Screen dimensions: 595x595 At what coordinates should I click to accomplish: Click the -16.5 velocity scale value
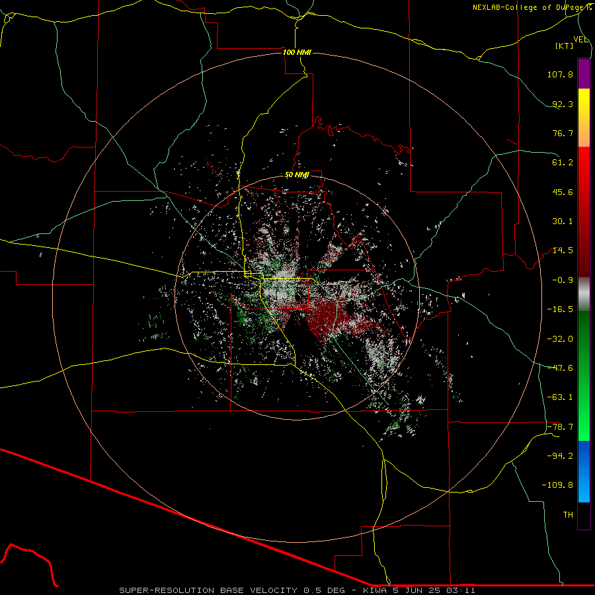tap(560, 309)
